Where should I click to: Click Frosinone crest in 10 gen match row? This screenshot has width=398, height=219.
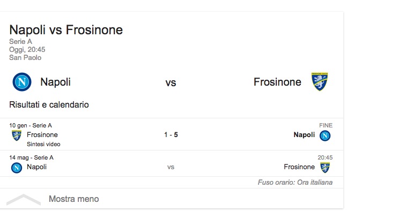(x=17, y=135)
